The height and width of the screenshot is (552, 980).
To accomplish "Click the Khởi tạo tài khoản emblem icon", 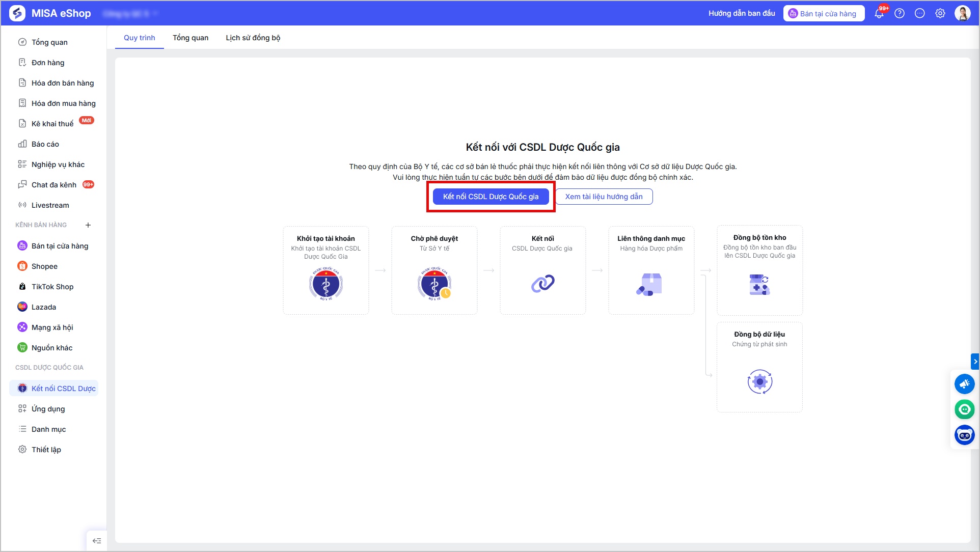I will tap(326, 284).
